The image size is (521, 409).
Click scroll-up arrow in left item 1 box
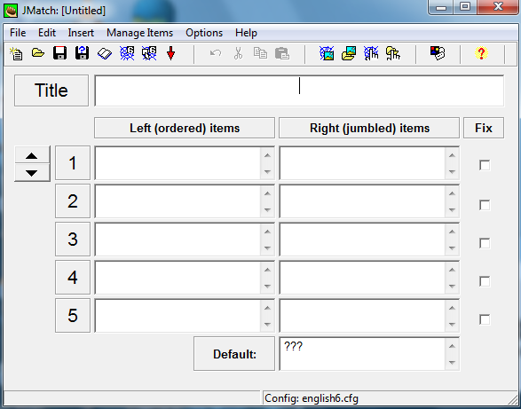(x=267, y=155)
